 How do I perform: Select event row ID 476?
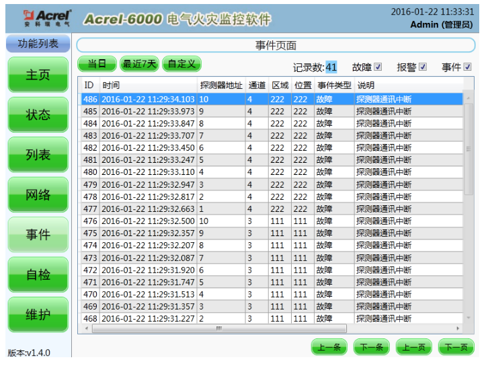(272, 221)
